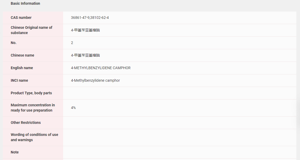The width and height of the screenshot is (300, 160).
Task: Click the uppercase 4-METHYLBENZYLIDENE CAMPHOR text
Action: [101, 68]
